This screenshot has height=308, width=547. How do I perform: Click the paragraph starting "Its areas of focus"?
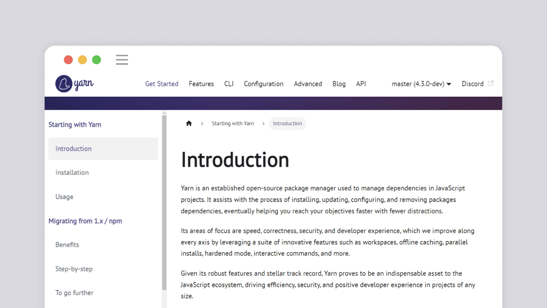pos(328,242)
